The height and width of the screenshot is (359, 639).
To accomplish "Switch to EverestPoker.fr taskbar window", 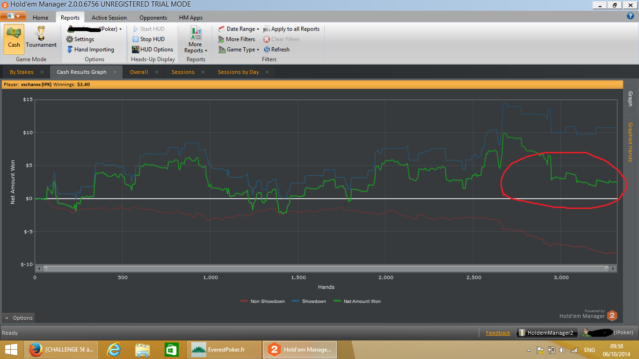I will (223, 349).
